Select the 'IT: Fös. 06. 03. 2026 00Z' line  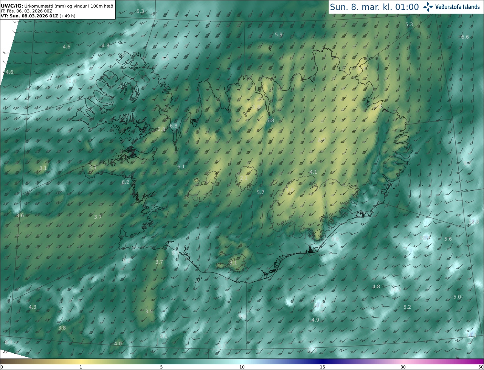point(26,11)
